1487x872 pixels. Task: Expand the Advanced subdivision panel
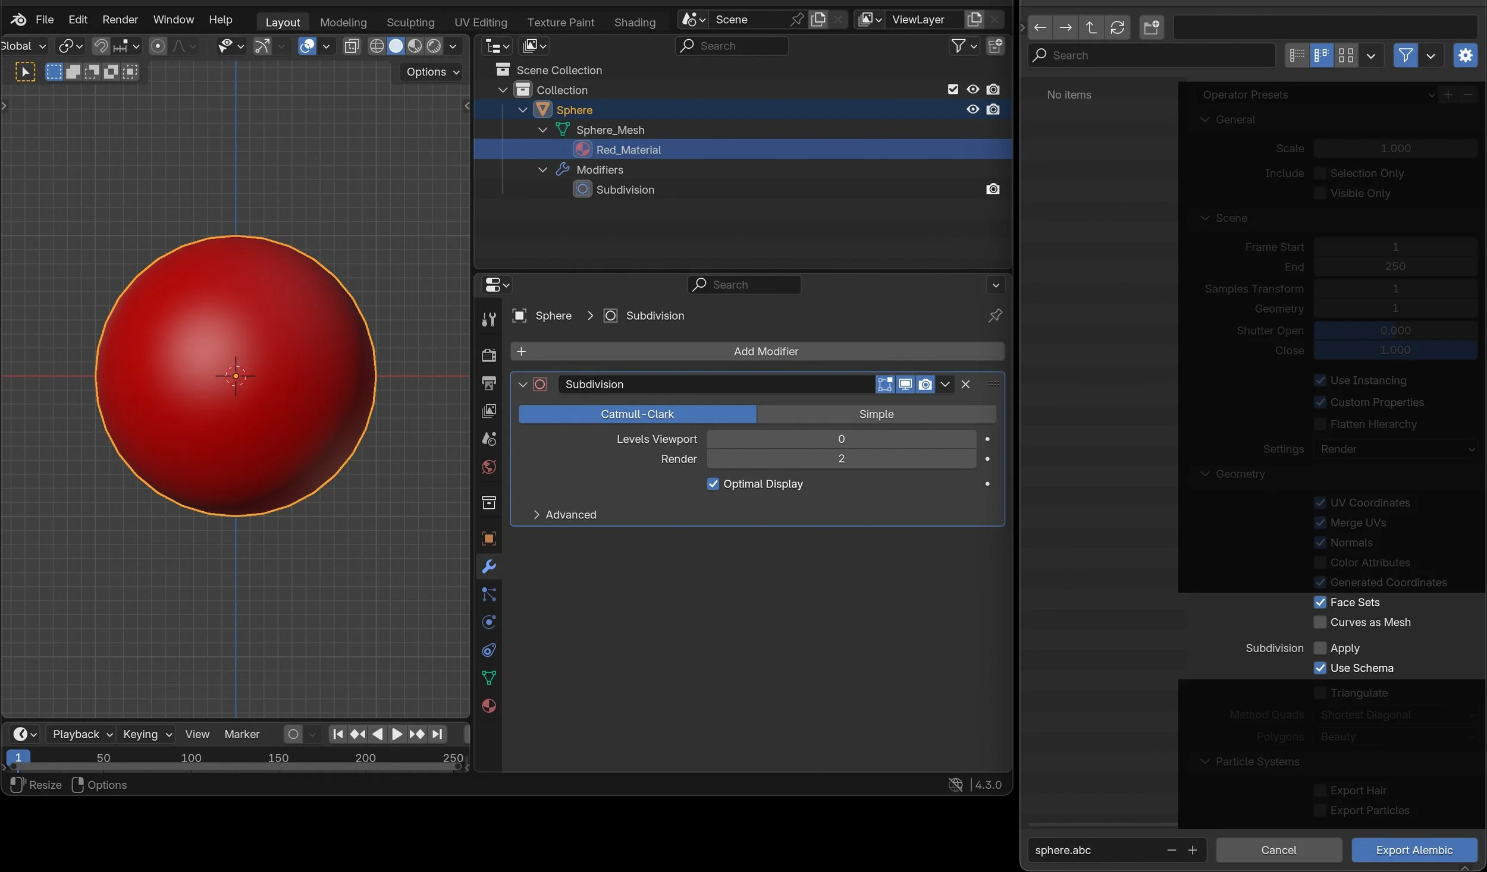pyautogui.click(x=537, y=515)
